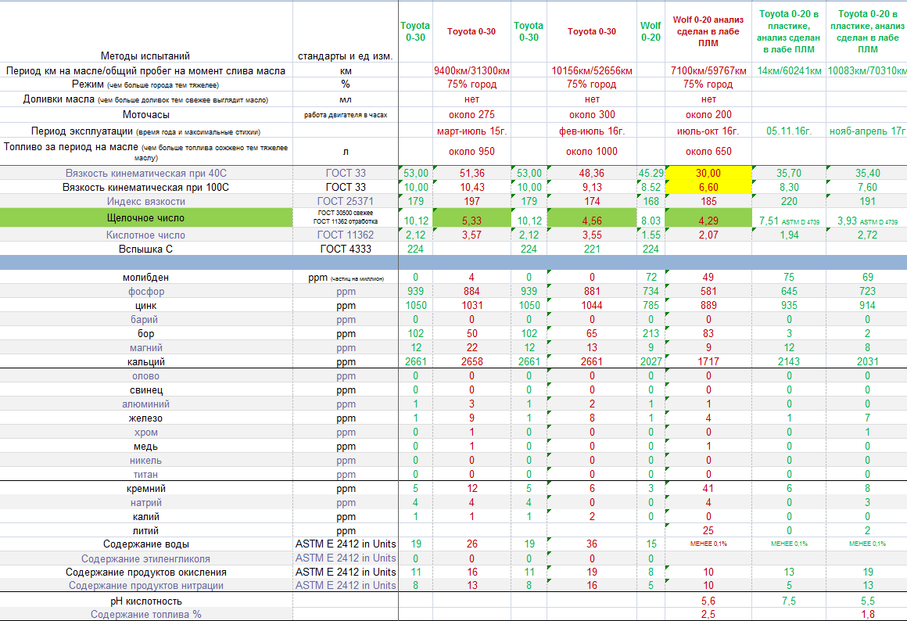This screenshot has width=907, height=621.
Task: Select the 'титан' row label
Action: click(x=145, y=475)
